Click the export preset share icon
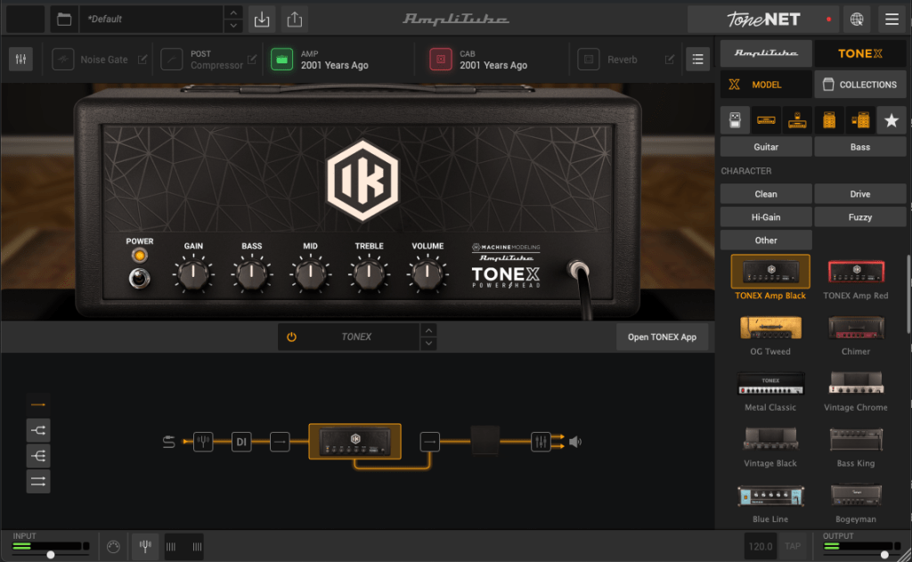This screenshot has width=912, height=562. point(295,19)
